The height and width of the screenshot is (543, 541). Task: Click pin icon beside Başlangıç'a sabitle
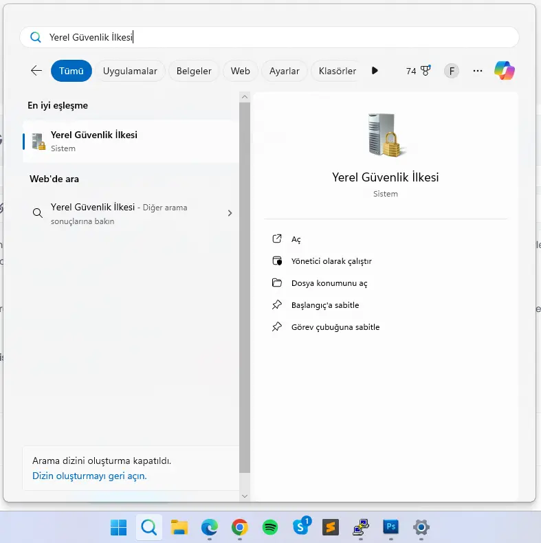click(277, 304)
